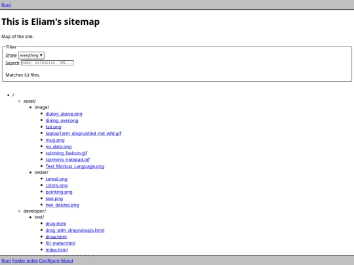Open drag.html link
The height and width of the screenshot is (265, 354).
(x=56, y=224)
